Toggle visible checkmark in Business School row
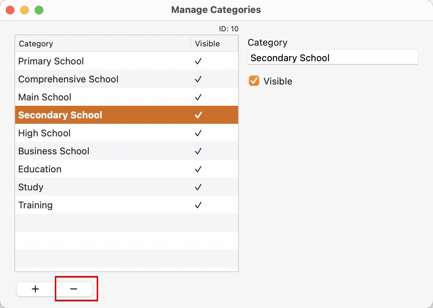The width and height of the screenshot is (433, 308). coord(198,151)
